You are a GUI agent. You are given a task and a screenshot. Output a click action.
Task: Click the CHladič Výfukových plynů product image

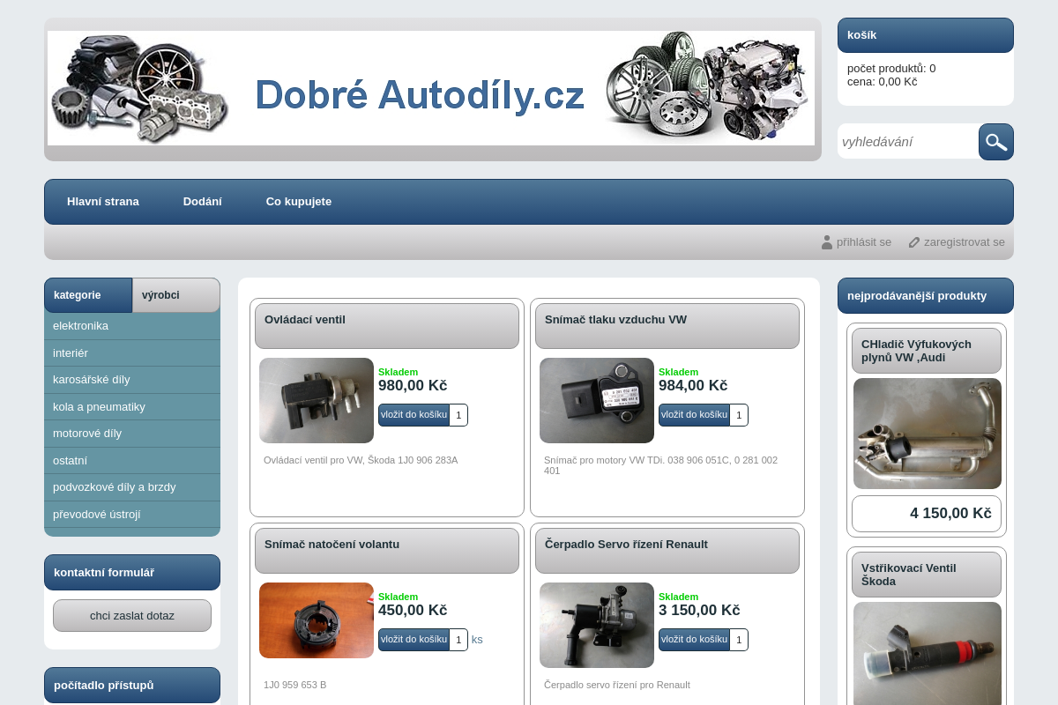click(928, 434)
